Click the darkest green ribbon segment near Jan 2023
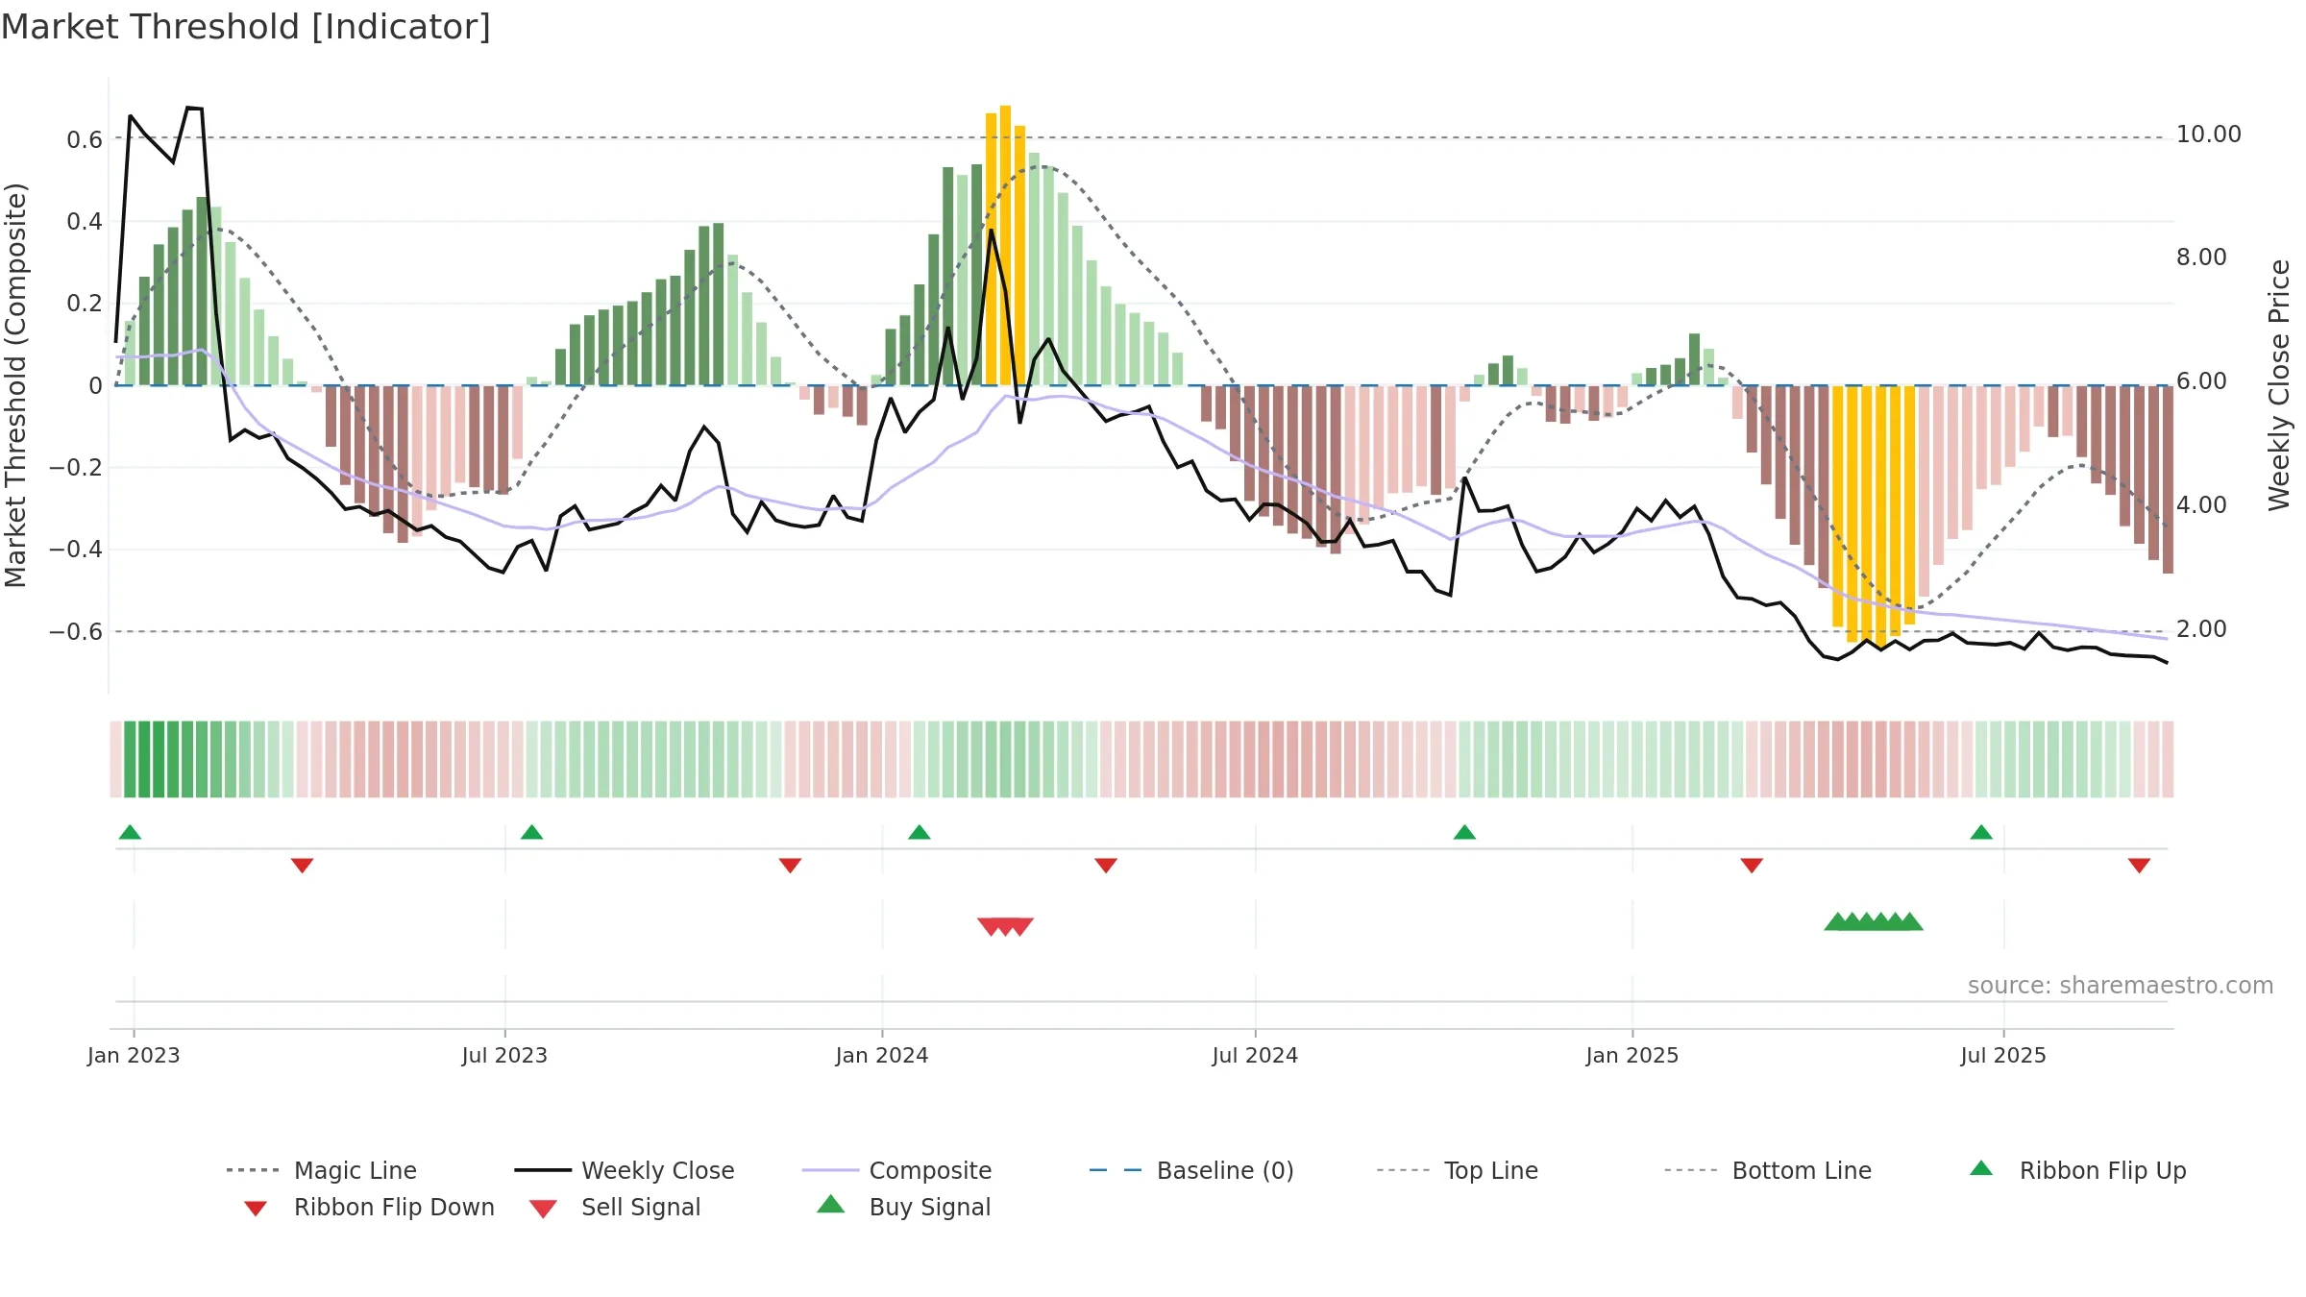 pos(144,759)
